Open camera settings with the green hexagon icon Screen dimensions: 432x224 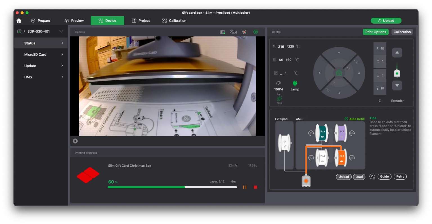(x=255, y=32)
